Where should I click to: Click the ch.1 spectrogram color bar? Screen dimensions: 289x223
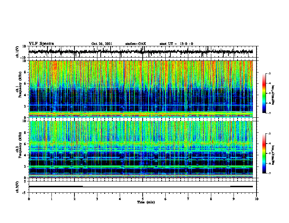pos(264,93)
